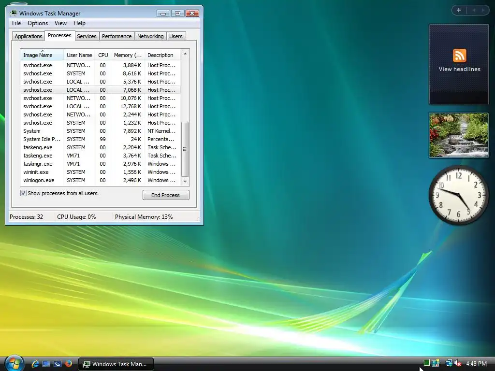Select svchost.exe row using 5,376 K
This screenshot has height=371, width=495.
click(101, 82)
